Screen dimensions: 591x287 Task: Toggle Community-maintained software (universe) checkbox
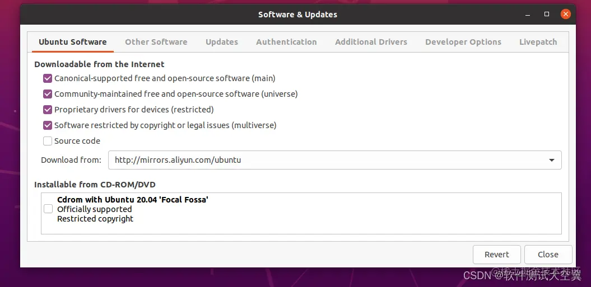[48, 94]
